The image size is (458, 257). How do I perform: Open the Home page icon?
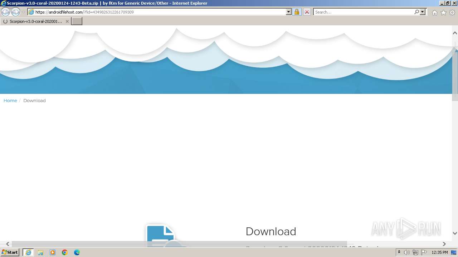click(434, 12)
